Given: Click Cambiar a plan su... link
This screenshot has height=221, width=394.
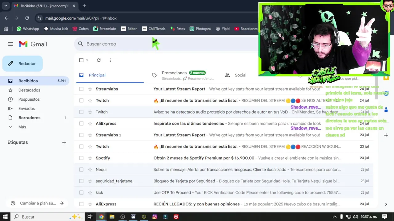Looking at the screenshot, I should (x=38, y=203).
